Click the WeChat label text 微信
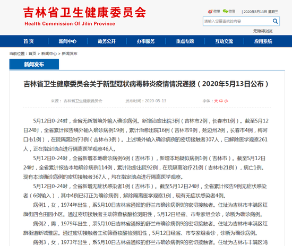The width and height of the screenshot is (292, 246). click(232, 11)
